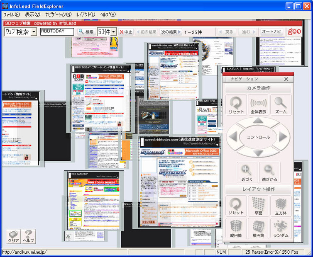Image resolution: width=313 pixels, height=257 pixels.
Task: Click the RBBTODAY search text field
Action: (57, 32)
